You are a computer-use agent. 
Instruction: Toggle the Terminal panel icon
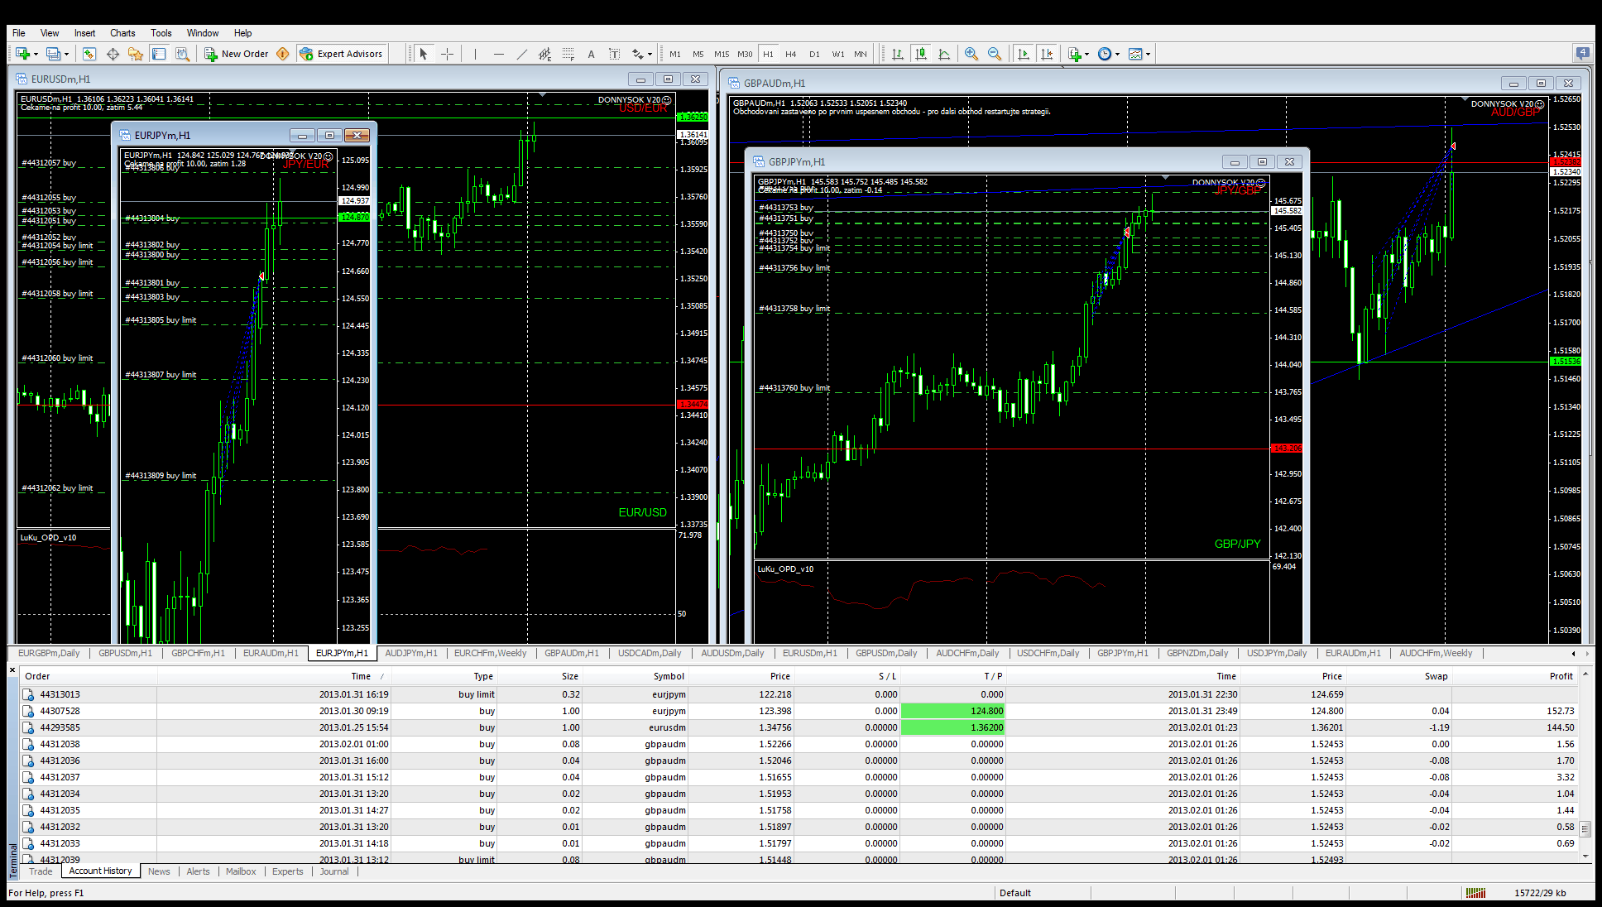click(159, 54)
